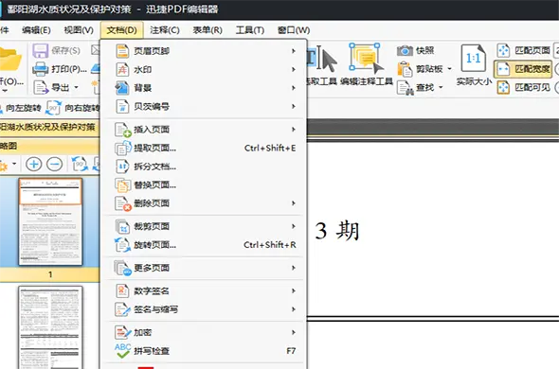
Task: Click the rotate page icon in menu
Action: [x=122, y=245]
